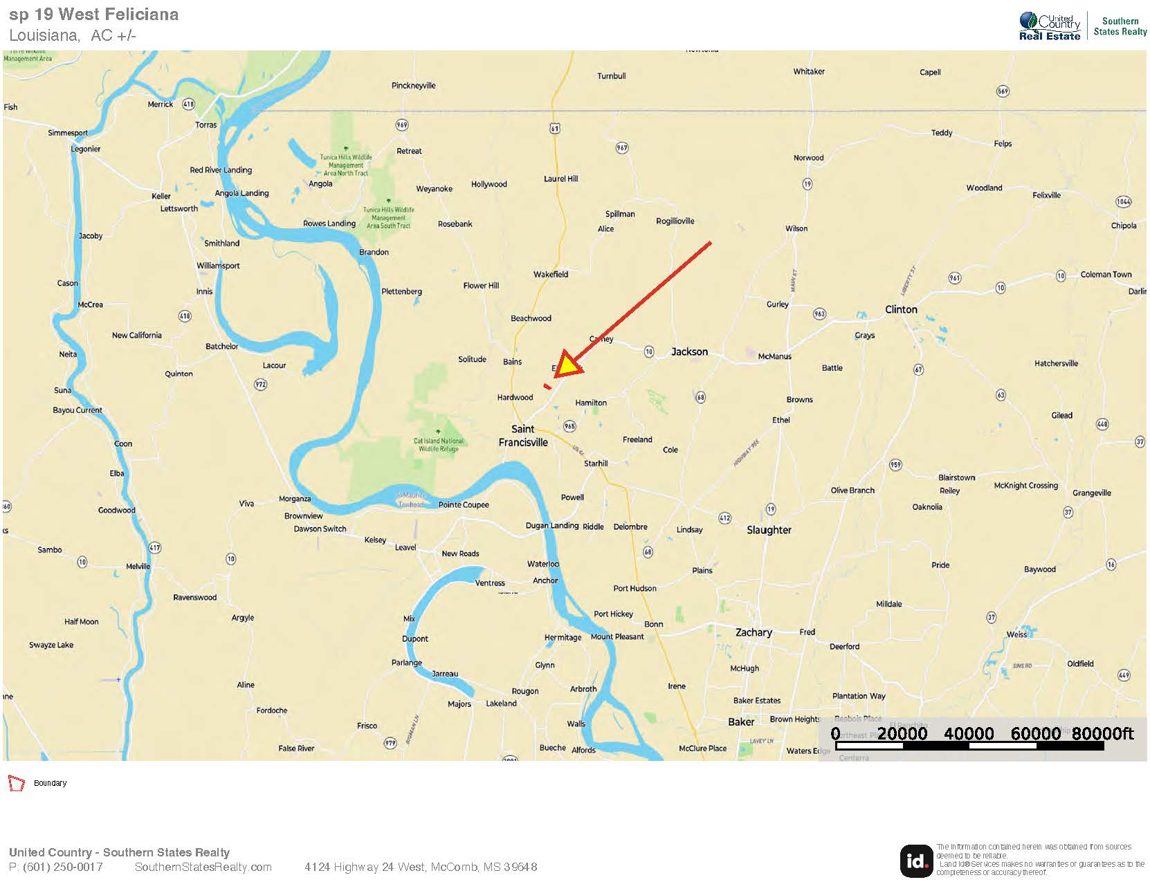This screenshot has height=882, width=1150.
Task: Click the phone number (601) 250-0017
Action: pos(62,867)
